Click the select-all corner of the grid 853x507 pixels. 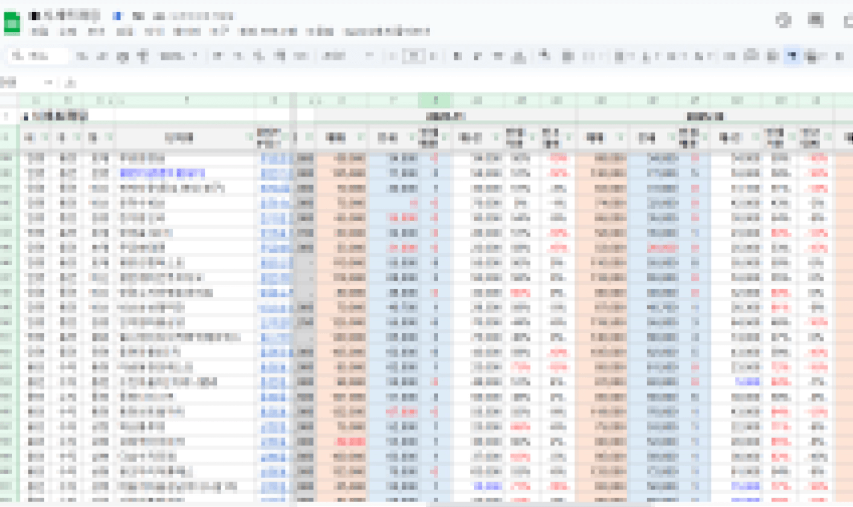(10, 100)
